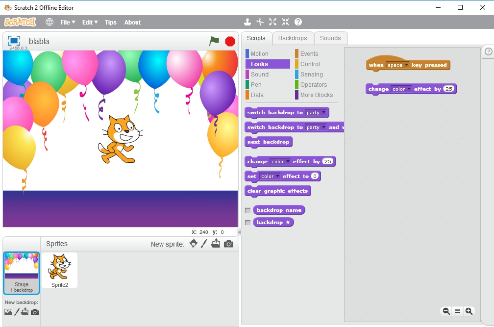Image resolution: width=494 pixels, height=327 pixels.
Task: Select the Control block category
Action: click(317, 64)
